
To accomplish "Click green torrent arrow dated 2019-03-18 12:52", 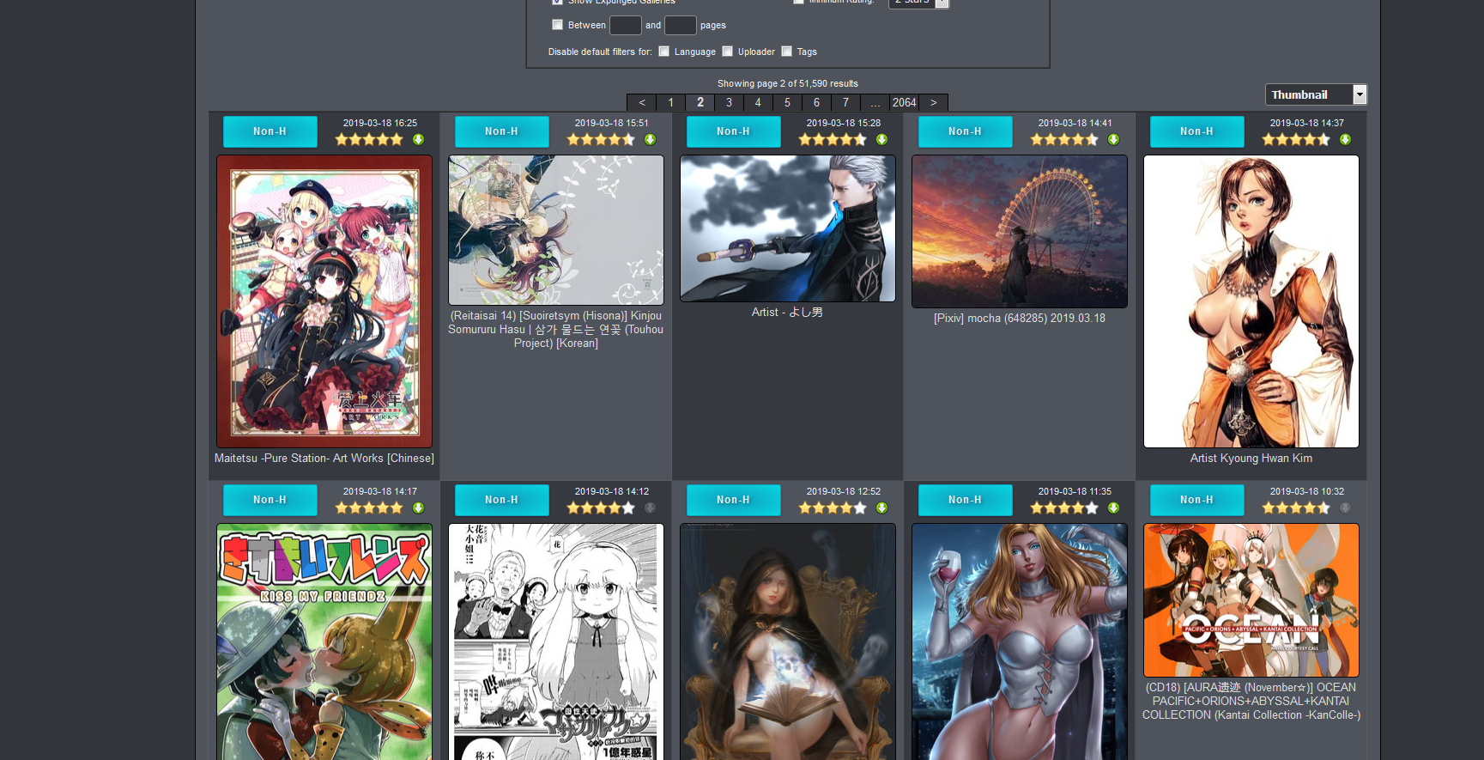I will tap(881, 508).
